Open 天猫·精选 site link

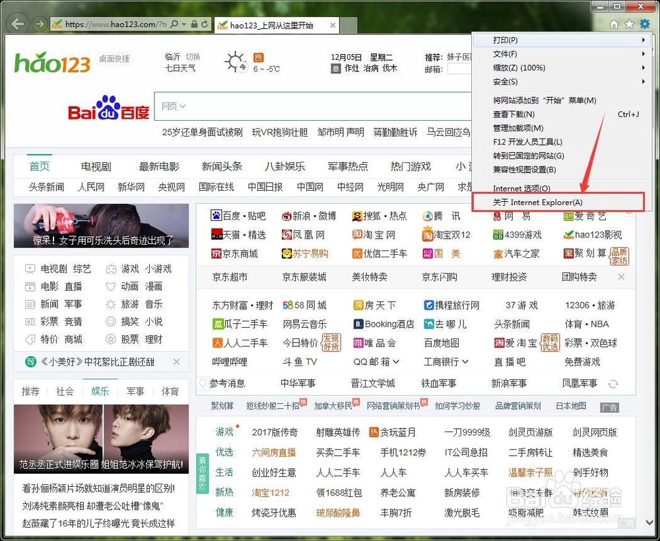[x=238, y=235]
